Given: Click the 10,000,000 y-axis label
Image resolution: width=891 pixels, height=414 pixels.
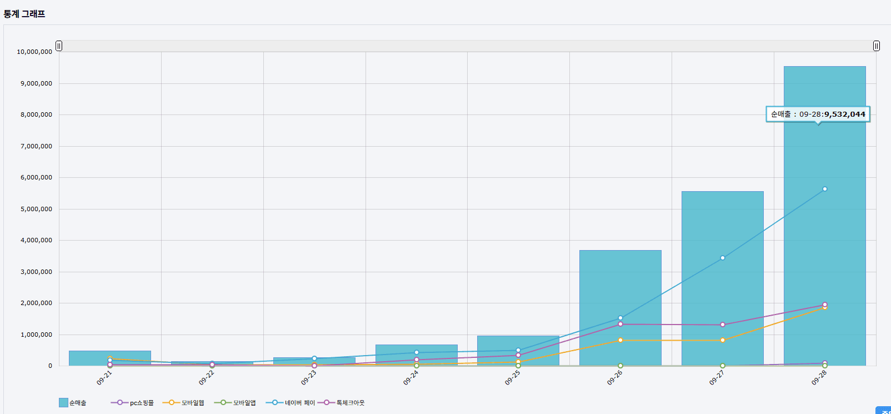Looking at the screenshot, I should [34, 52].
